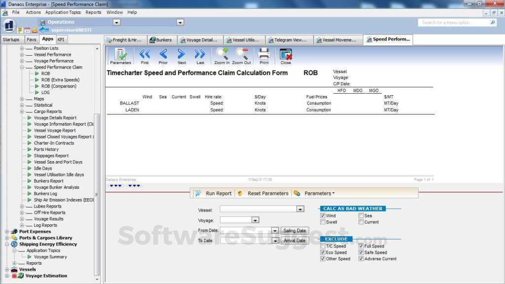Image resolution: width=505 pixels, height=284 pixels.
Task: Print the Speed Performance report
Action: click(264, 56)
